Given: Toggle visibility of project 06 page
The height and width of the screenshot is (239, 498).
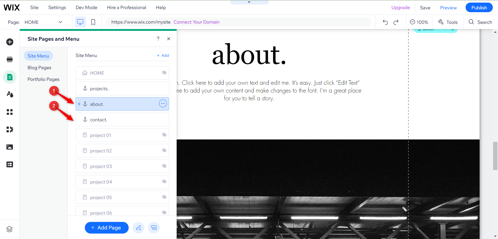Looking at the screenshot, I should (164, 213).
